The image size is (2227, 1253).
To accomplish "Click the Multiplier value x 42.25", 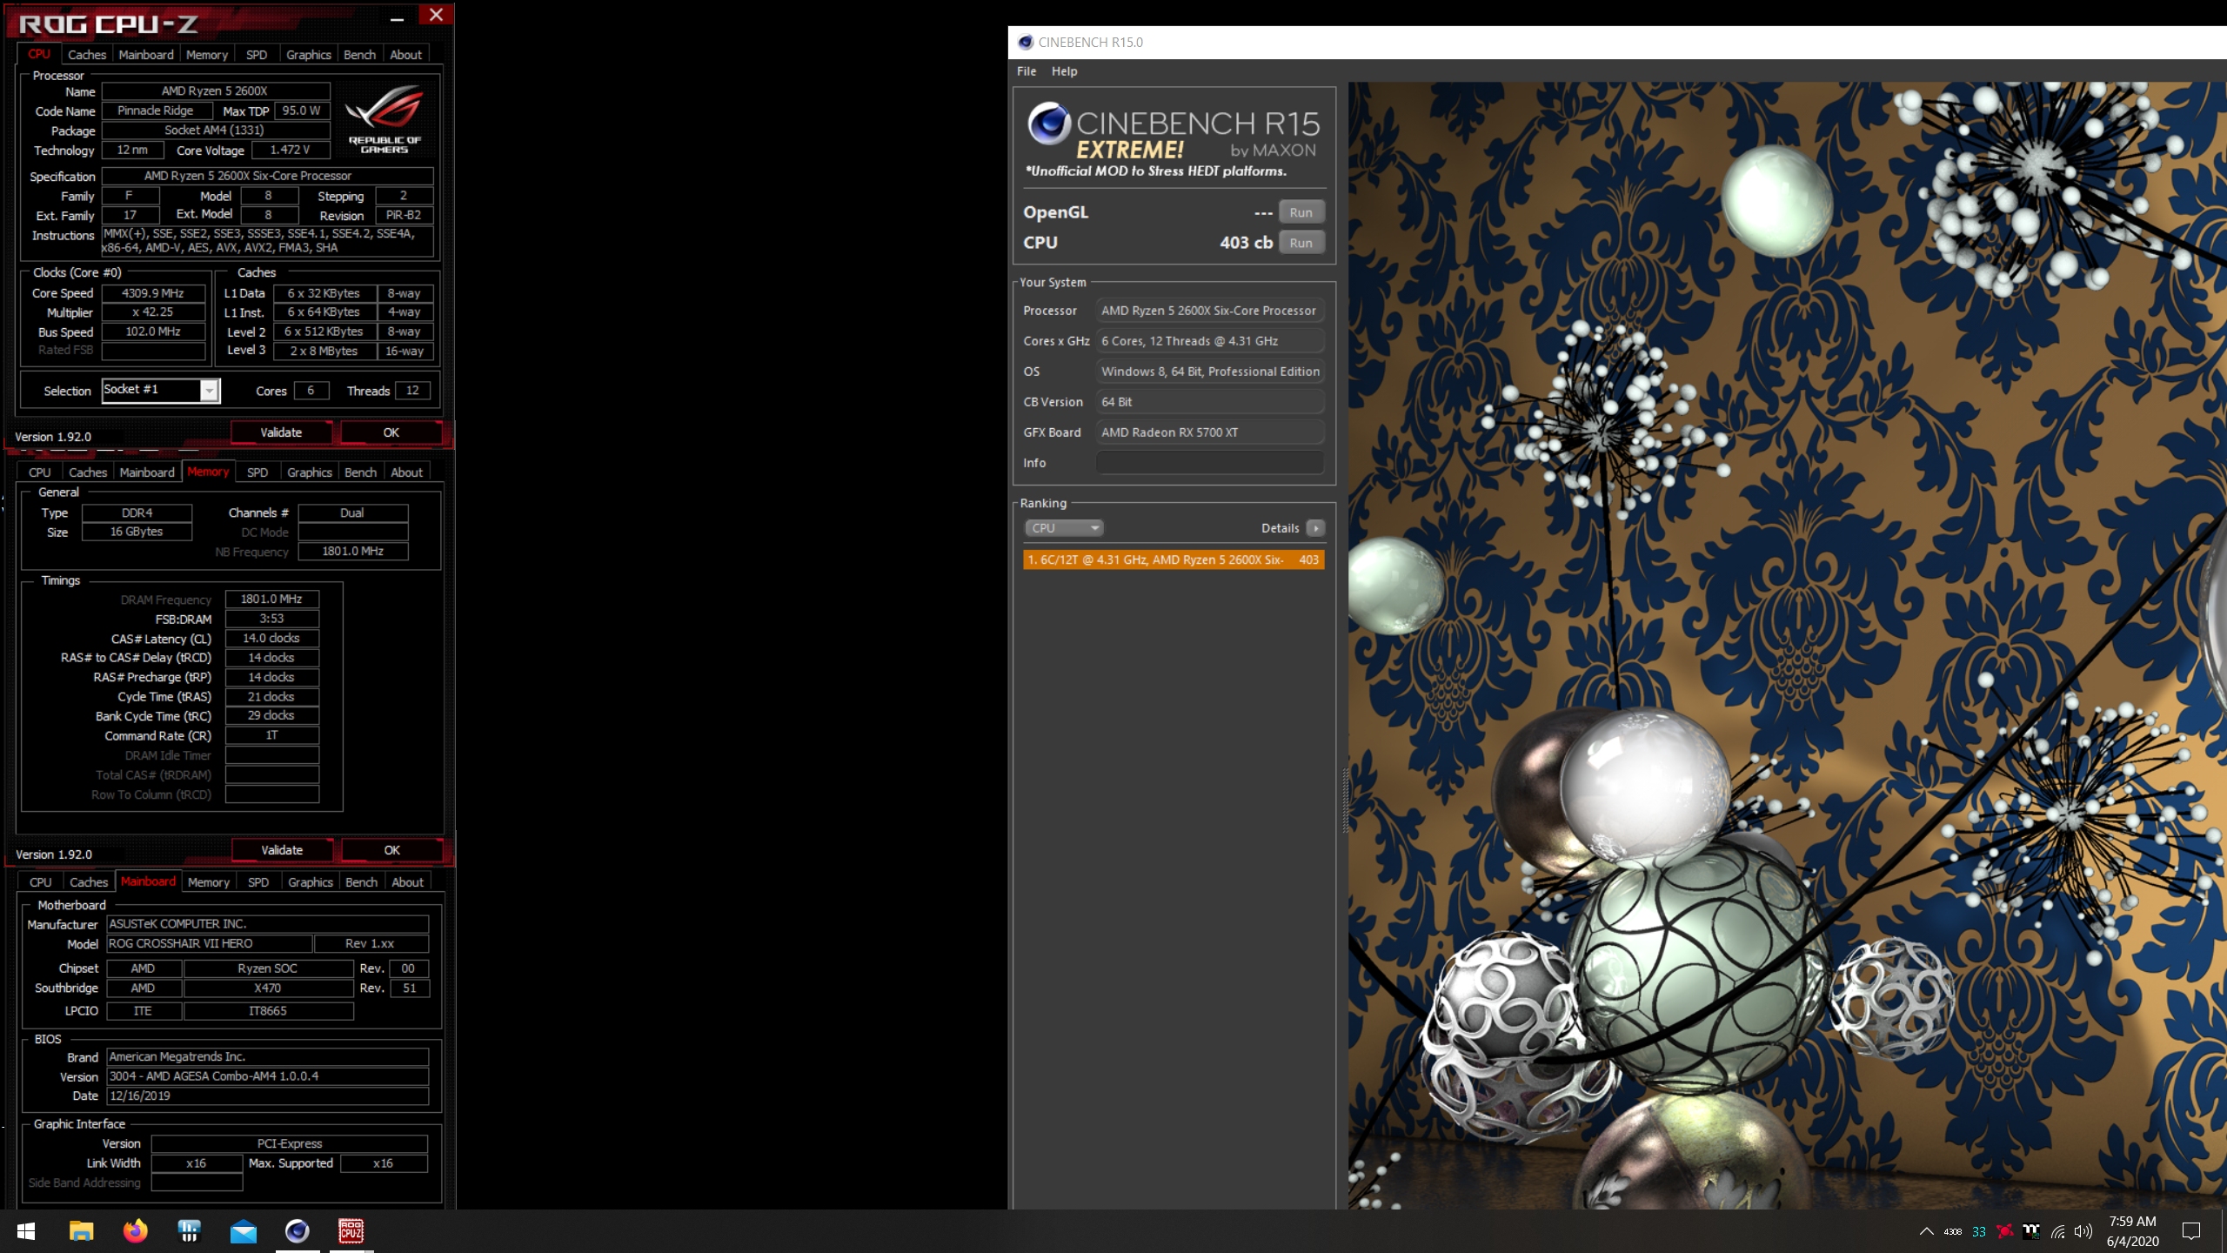I will tap(153, 312).
